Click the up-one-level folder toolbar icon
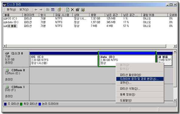 click(48, 10)
